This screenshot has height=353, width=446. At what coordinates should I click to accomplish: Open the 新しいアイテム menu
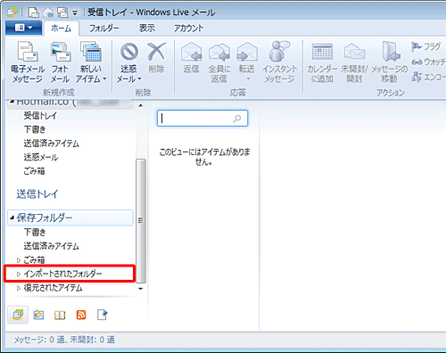click(x=91, y=62)
